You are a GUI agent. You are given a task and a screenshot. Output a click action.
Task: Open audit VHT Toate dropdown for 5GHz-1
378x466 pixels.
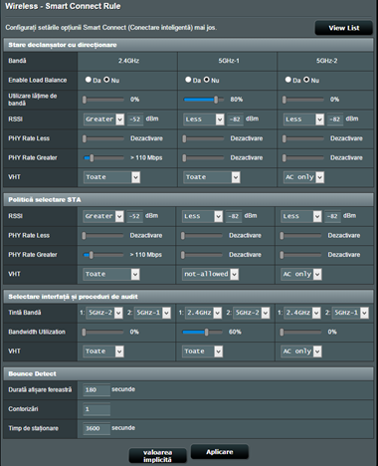202,351
